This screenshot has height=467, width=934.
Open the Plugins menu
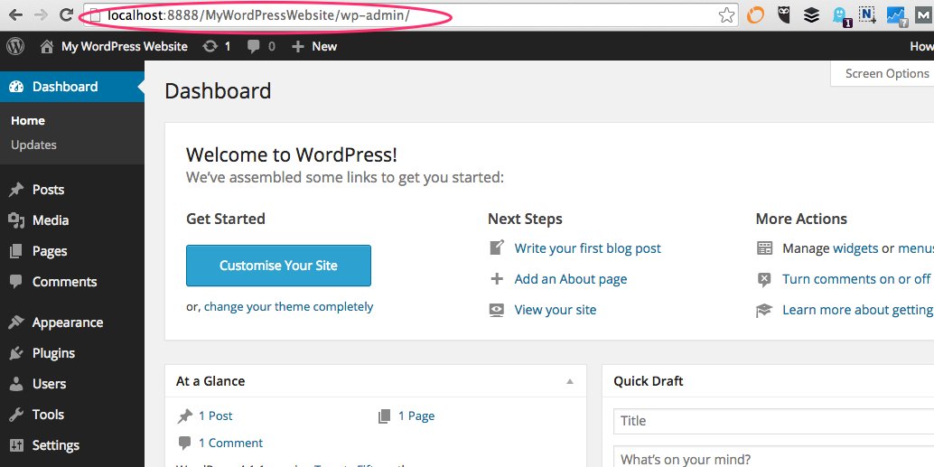click(x=53, y=353)
